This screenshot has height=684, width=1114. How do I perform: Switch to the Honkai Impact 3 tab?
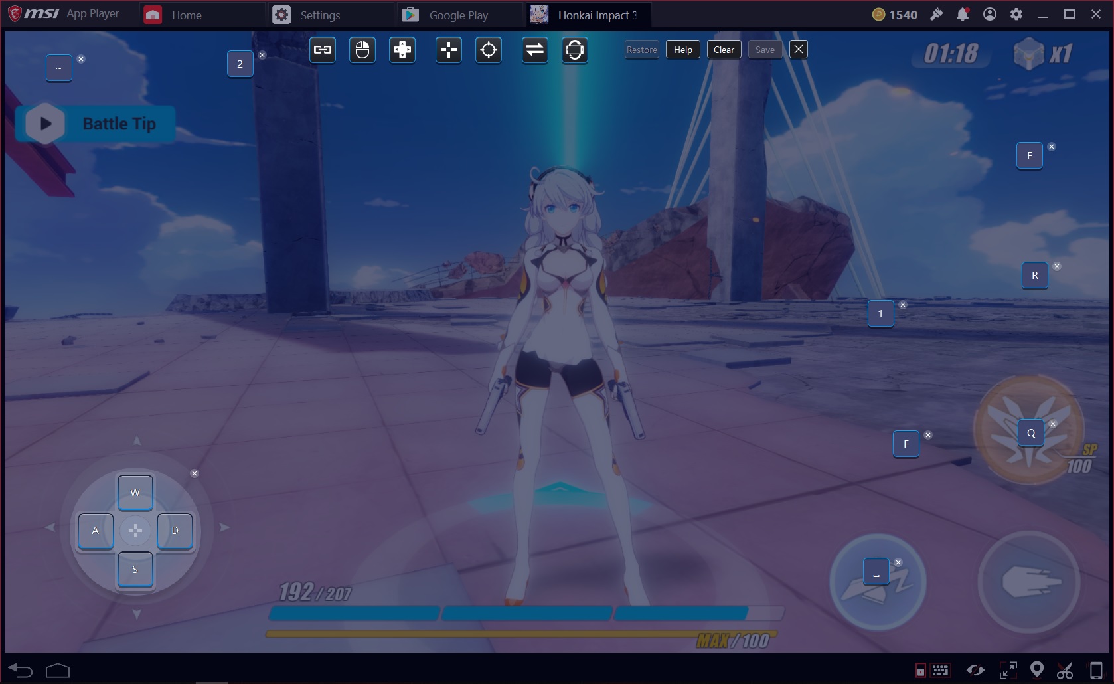[x=588, y=15]
